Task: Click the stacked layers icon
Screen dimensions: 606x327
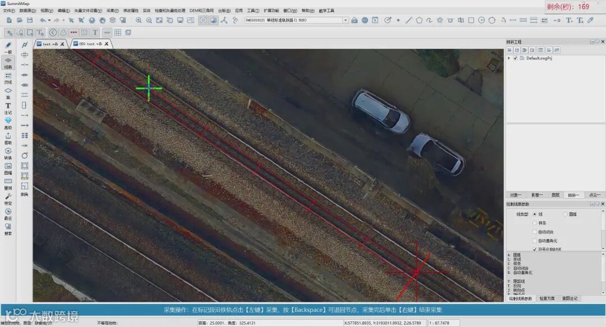Action: tap(112, 20)
